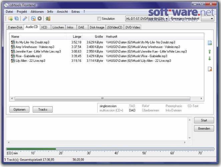Click the add track file icon

click(210, 43)
